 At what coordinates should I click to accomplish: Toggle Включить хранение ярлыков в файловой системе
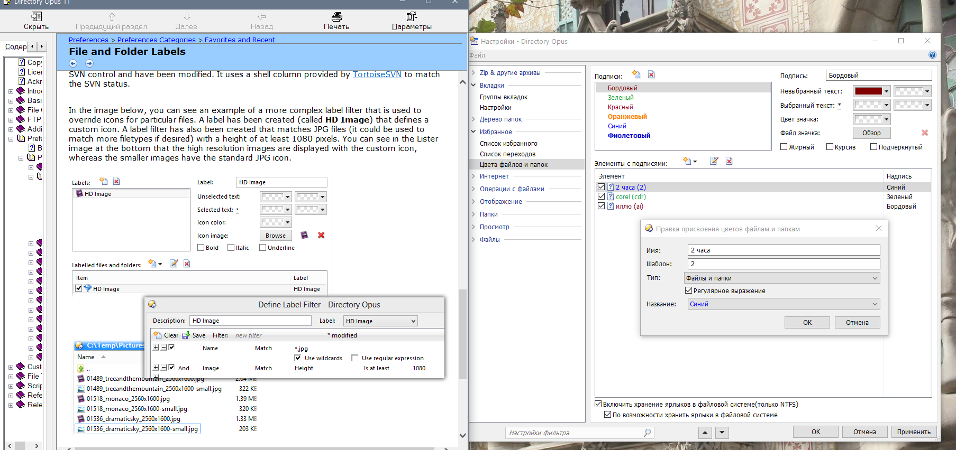tap(598, 404)
